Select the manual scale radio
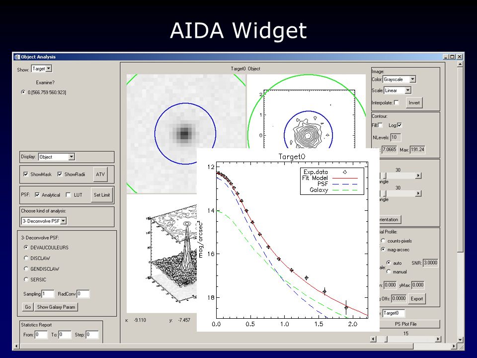This screenshot has width=477, height=358. (389, 271)
